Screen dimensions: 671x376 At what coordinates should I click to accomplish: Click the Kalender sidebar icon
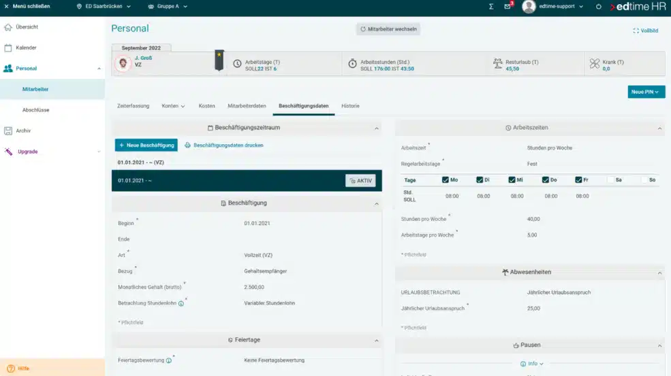(x=8, y=48)
